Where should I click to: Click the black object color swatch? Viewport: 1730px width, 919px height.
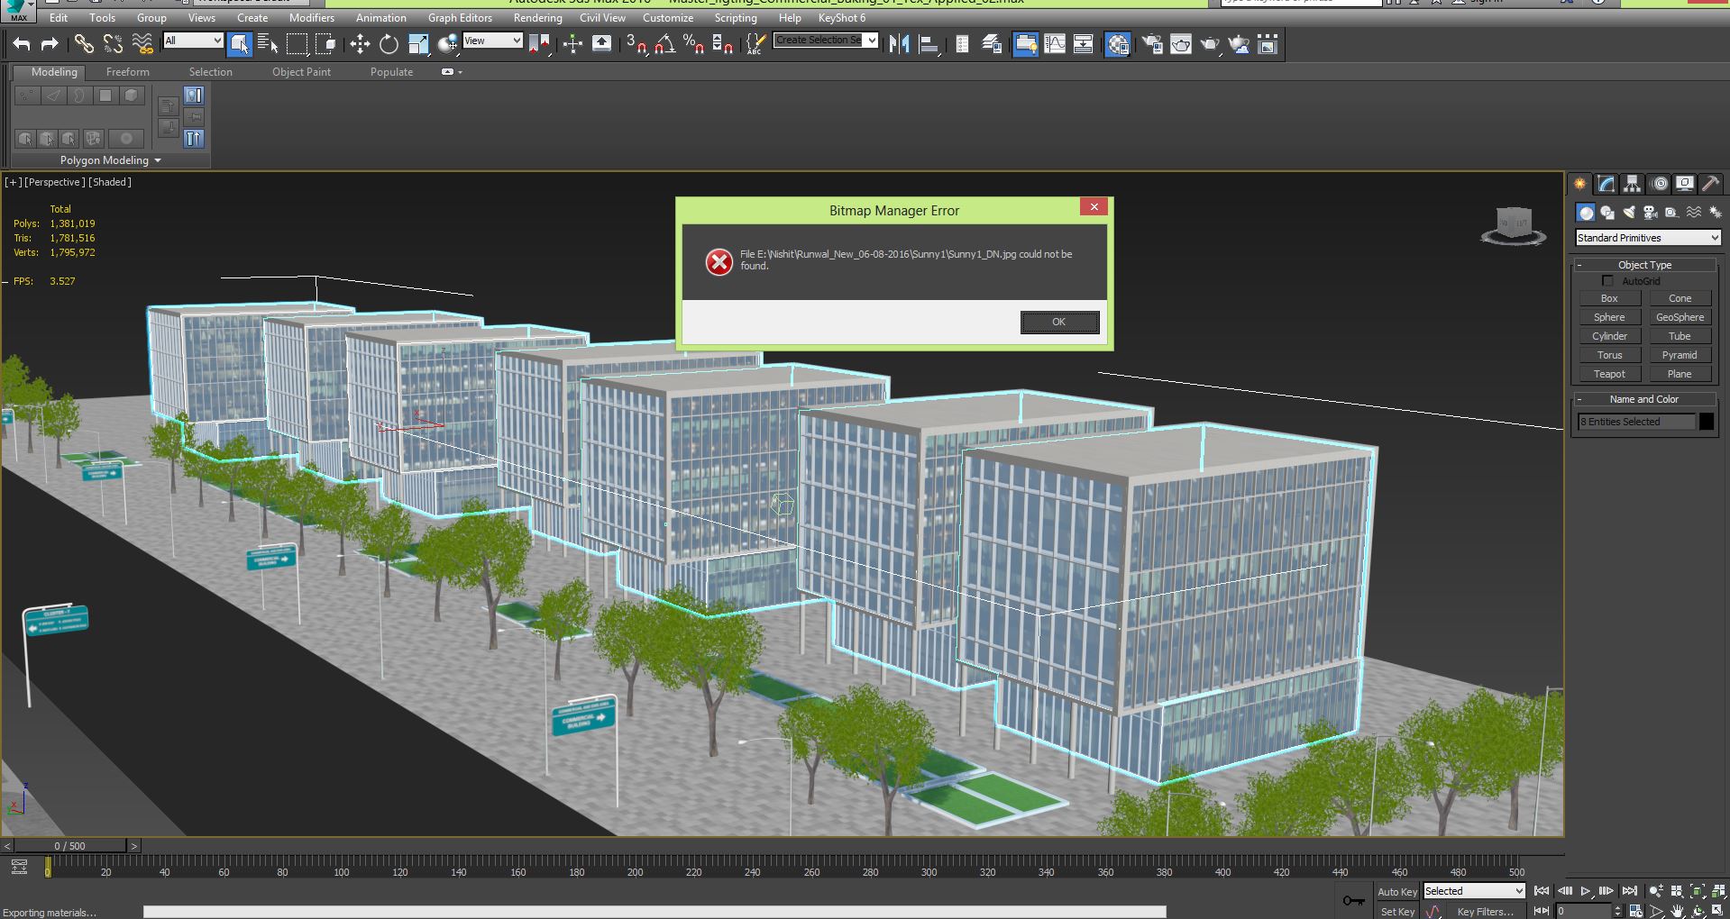[x=1707, y=422]
